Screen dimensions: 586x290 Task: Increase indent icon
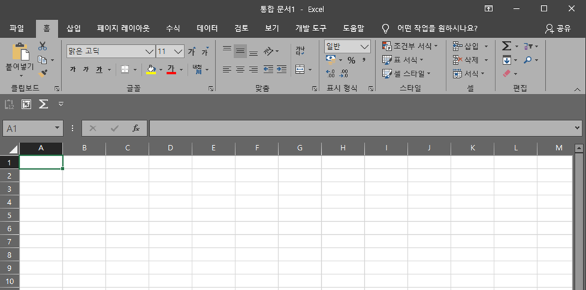point(282,70)
